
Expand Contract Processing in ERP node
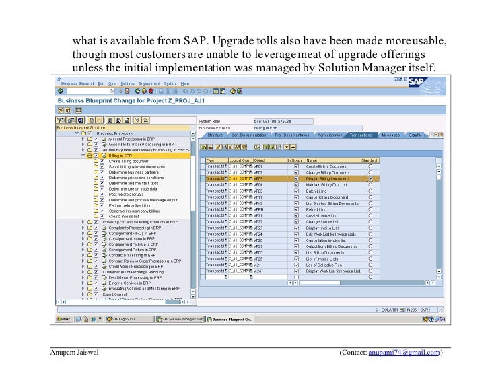click(83, 255)
